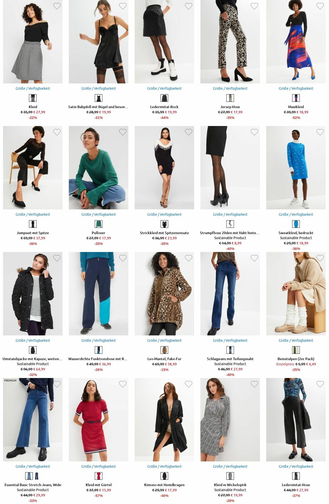329x504 pixels.
Task: Add Leo-Mantel Fake-Fur to favorites
Action: coord(188,258)
